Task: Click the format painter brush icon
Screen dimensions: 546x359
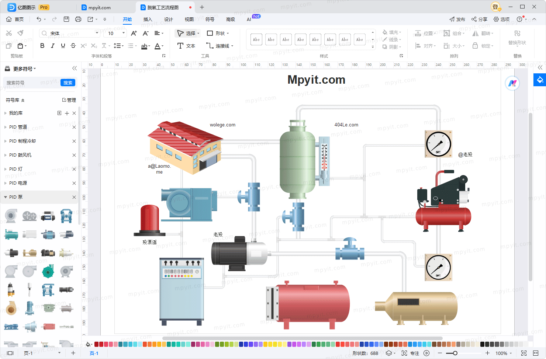Action: point(21,33)
